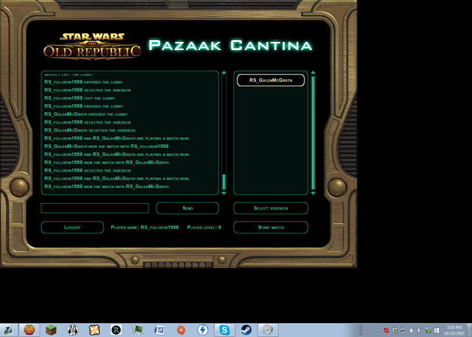Open Steam from the taskbar
Viewport: 472px width, 337px height.
point(246,329)
